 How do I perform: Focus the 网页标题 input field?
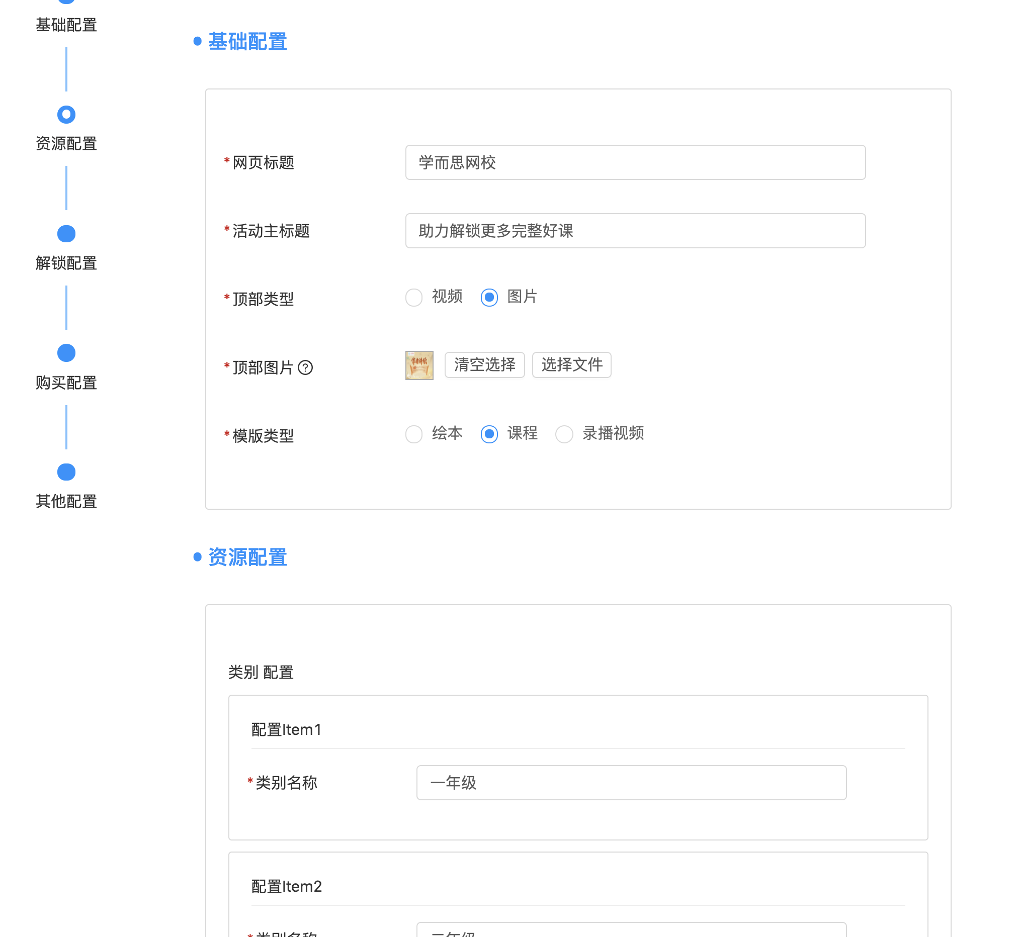[x=635, y=162]
